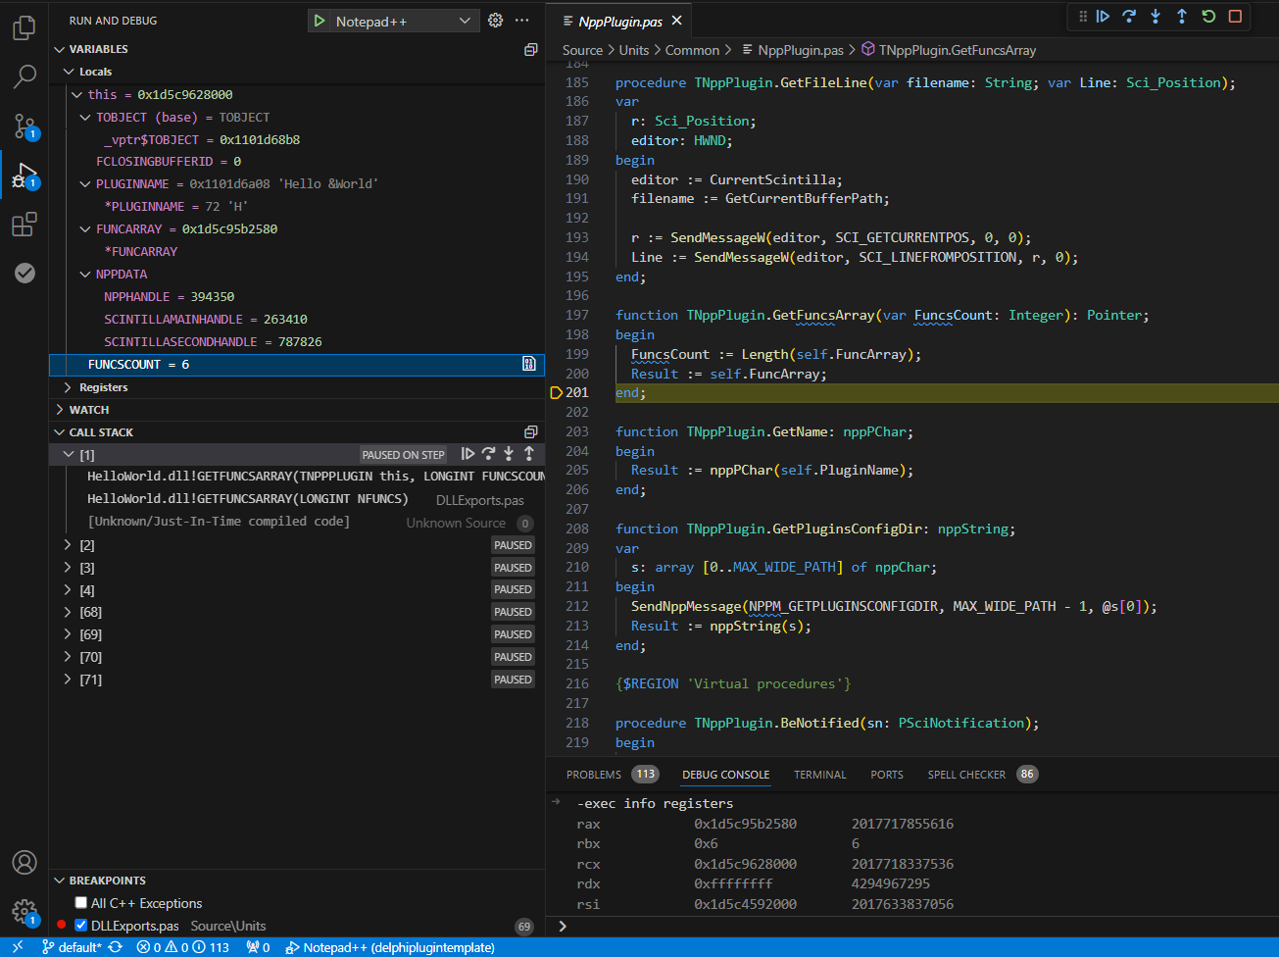Open binary view for FUNCSCOUNT variable
The width and height of the screenshot is (1279, 957).
(528, 364)
